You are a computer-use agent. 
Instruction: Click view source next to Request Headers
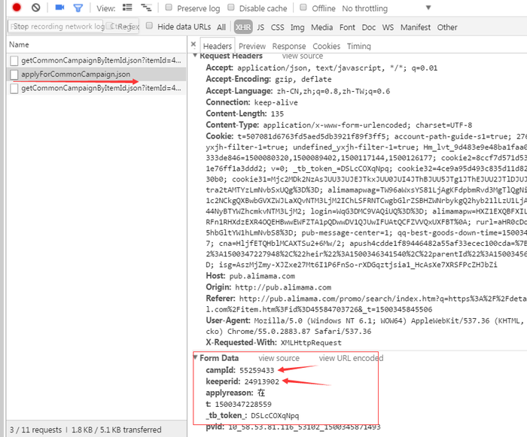pos(302,56)
